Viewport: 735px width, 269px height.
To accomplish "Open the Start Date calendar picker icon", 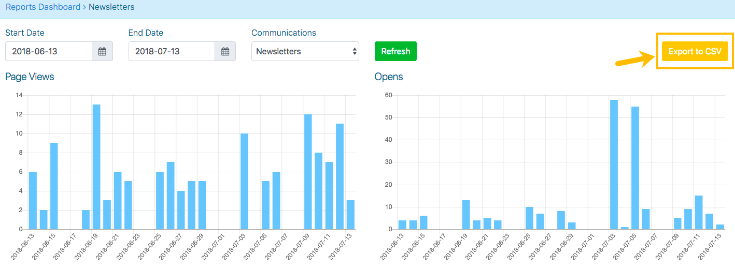I will coord(102,51).
